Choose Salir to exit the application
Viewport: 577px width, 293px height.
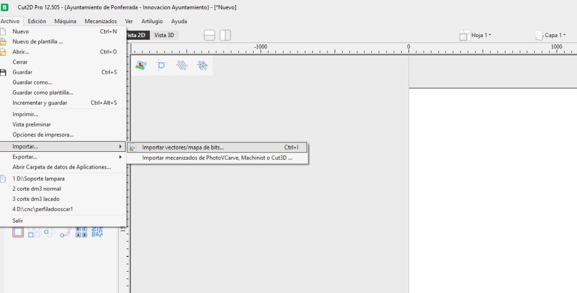click(63, 220)
